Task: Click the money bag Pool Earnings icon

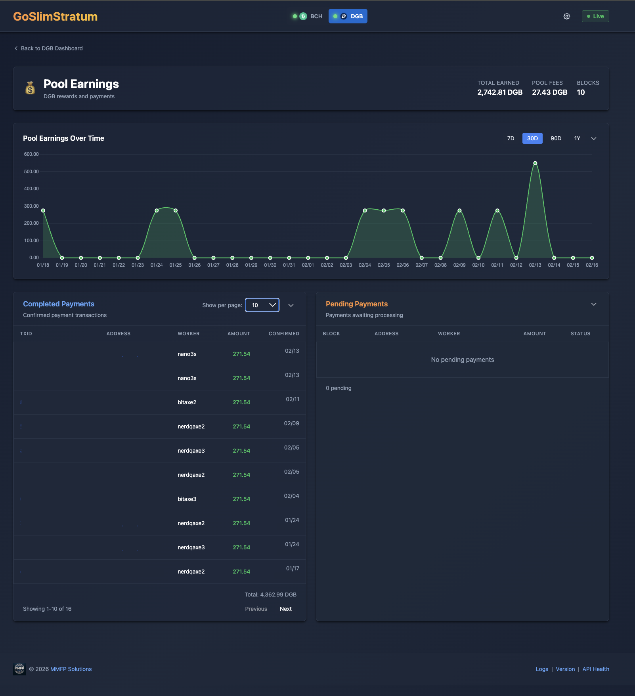Action: click(30, 88)
